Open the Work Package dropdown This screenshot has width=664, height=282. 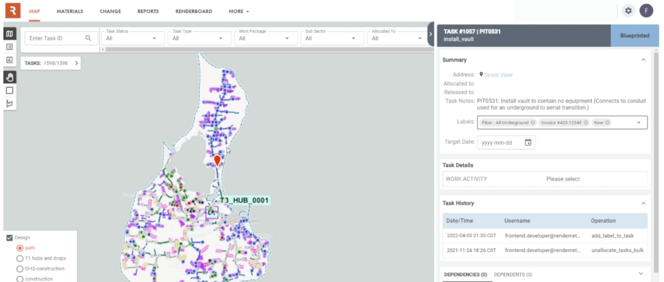tap(264, 38)
